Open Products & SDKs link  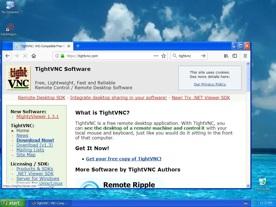coord(35,169)
